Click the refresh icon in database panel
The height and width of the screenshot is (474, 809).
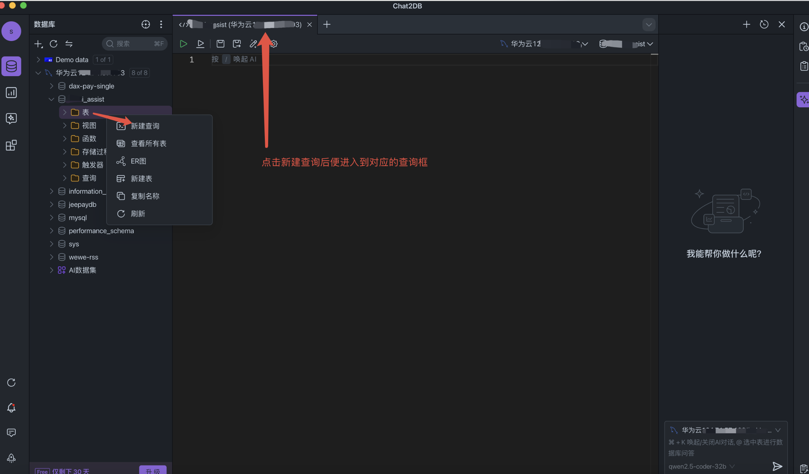pos(54,44)
